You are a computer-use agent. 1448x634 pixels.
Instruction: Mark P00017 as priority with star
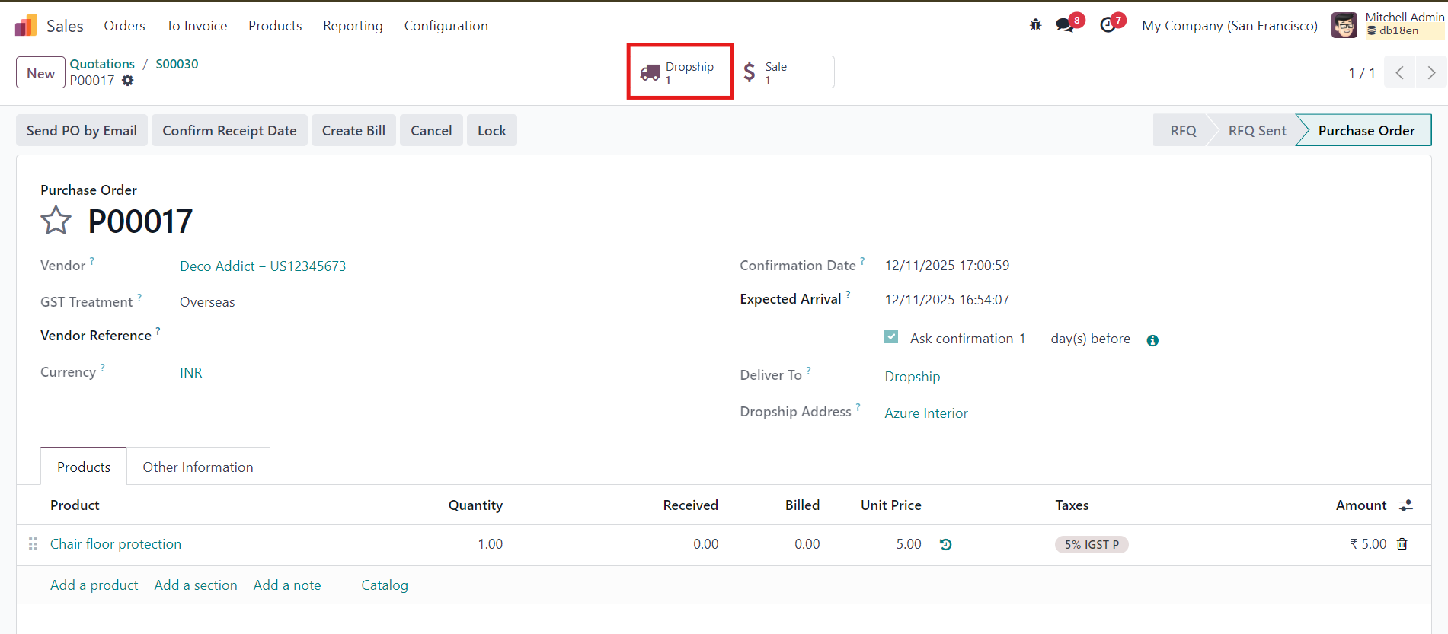pos(56,221)
